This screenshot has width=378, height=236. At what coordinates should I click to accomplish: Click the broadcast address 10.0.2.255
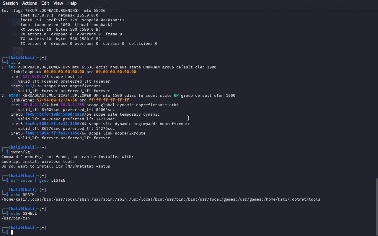tap(72, 105)
